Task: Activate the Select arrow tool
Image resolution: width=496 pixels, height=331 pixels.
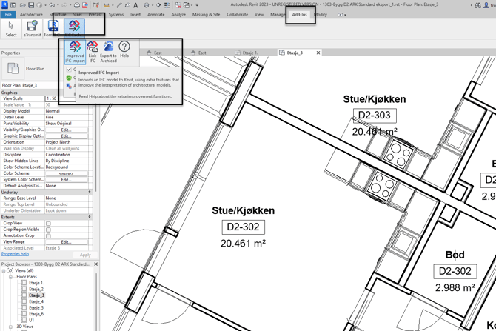Action: coord(10,27)
